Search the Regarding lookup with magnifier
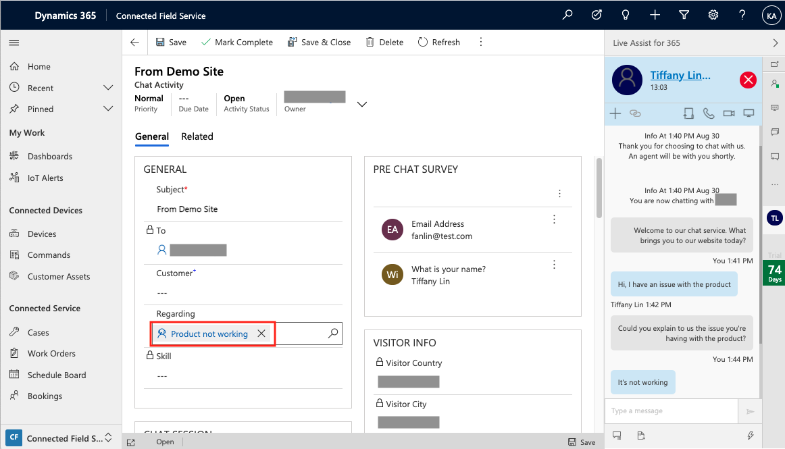This screenshot has height=449, width=785. tap(333, 334)
